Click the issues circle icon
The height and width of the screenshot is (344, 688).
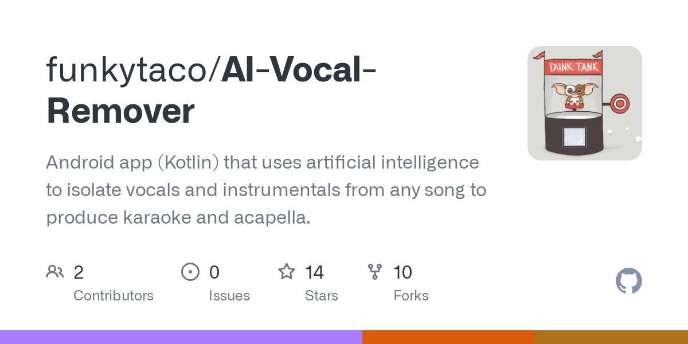[x=190, y=272]
